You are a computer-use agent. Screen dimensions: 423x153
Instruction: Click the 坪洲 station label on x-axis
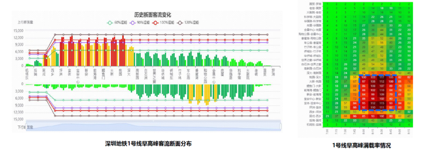pos(61,72)
